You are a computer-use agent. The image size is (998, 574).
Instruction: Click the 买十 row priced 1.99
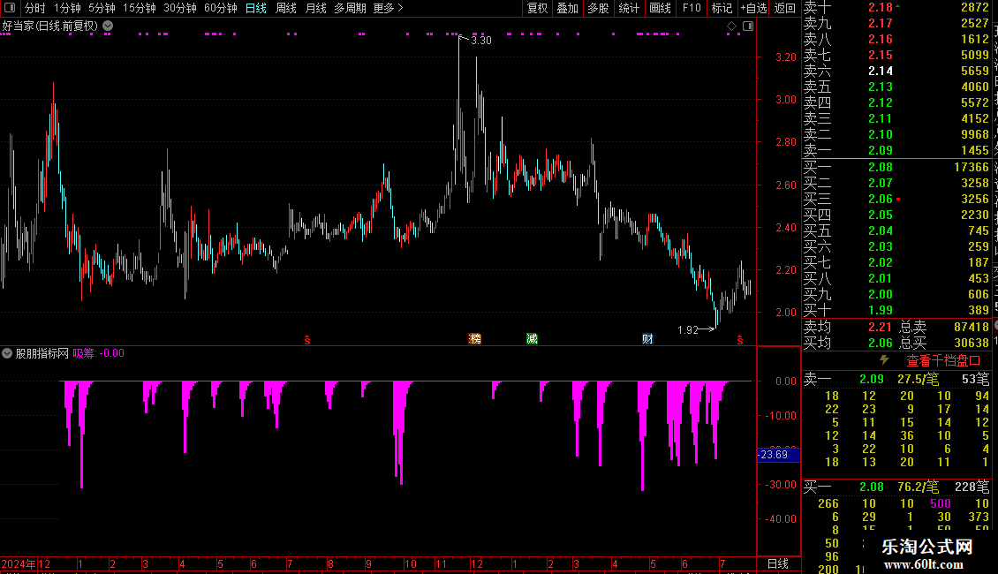896,311
